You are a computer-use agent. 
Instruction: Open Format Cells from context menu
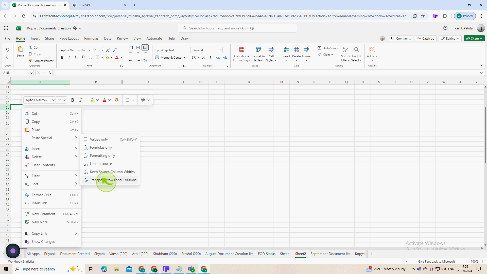[x=51, y=195]
